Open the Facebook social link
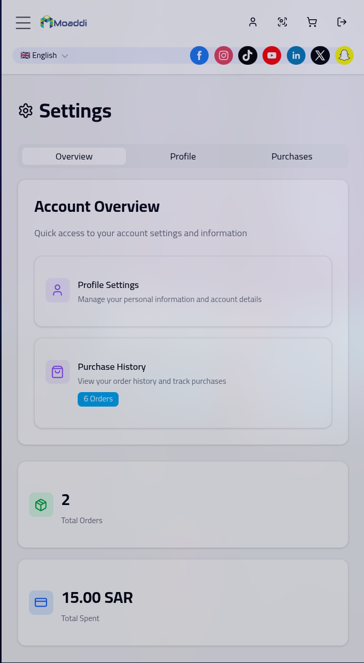364x663 pixels. (199, 55)
